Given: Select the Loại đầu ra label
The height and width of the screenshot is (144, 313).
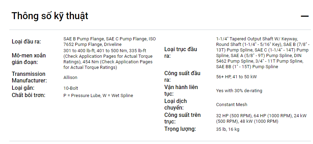Looking at the screenshot, I should pyautogui.click(x=26, y=42).
